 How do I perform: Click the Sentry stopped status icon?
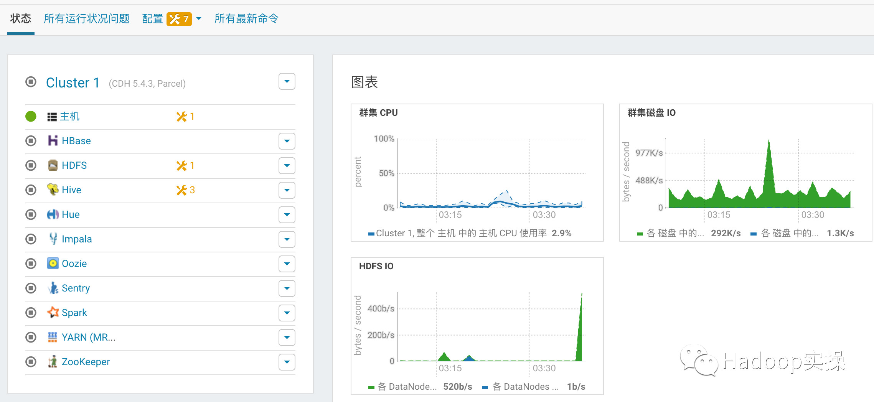(x=31, y=288)
